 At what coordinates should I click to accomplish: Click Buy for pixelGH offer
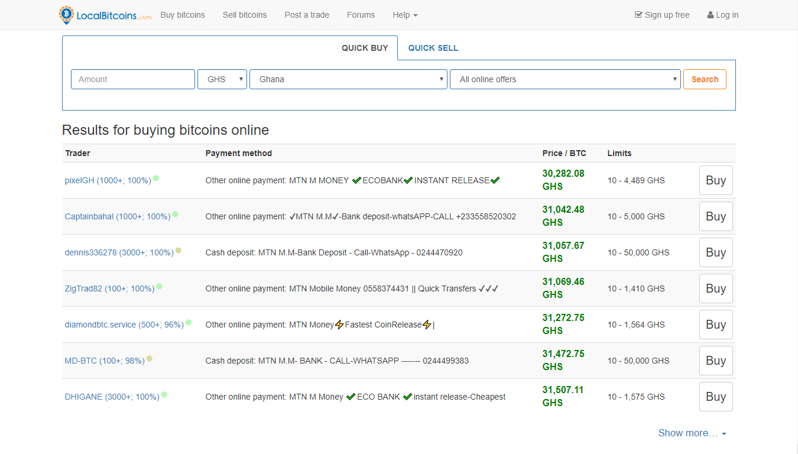click(716, 180)
